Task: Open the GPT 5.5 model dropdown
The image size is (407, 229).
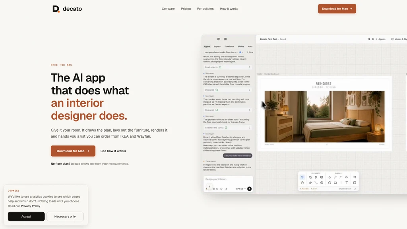Action: click(240, 189)
